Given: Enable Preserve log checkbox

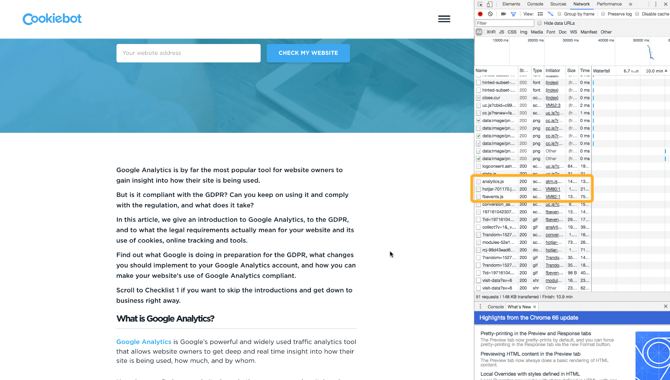Looking at the screenshot, I should (603, 14).
